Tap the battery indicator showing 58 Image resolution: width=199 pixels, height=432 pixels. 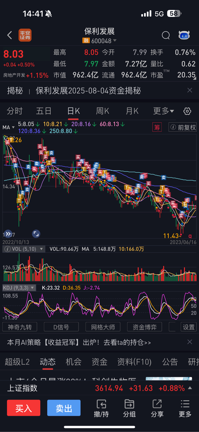[174, 13]
